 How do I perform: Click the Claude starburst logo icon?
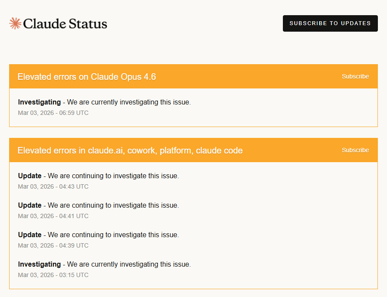15,23
